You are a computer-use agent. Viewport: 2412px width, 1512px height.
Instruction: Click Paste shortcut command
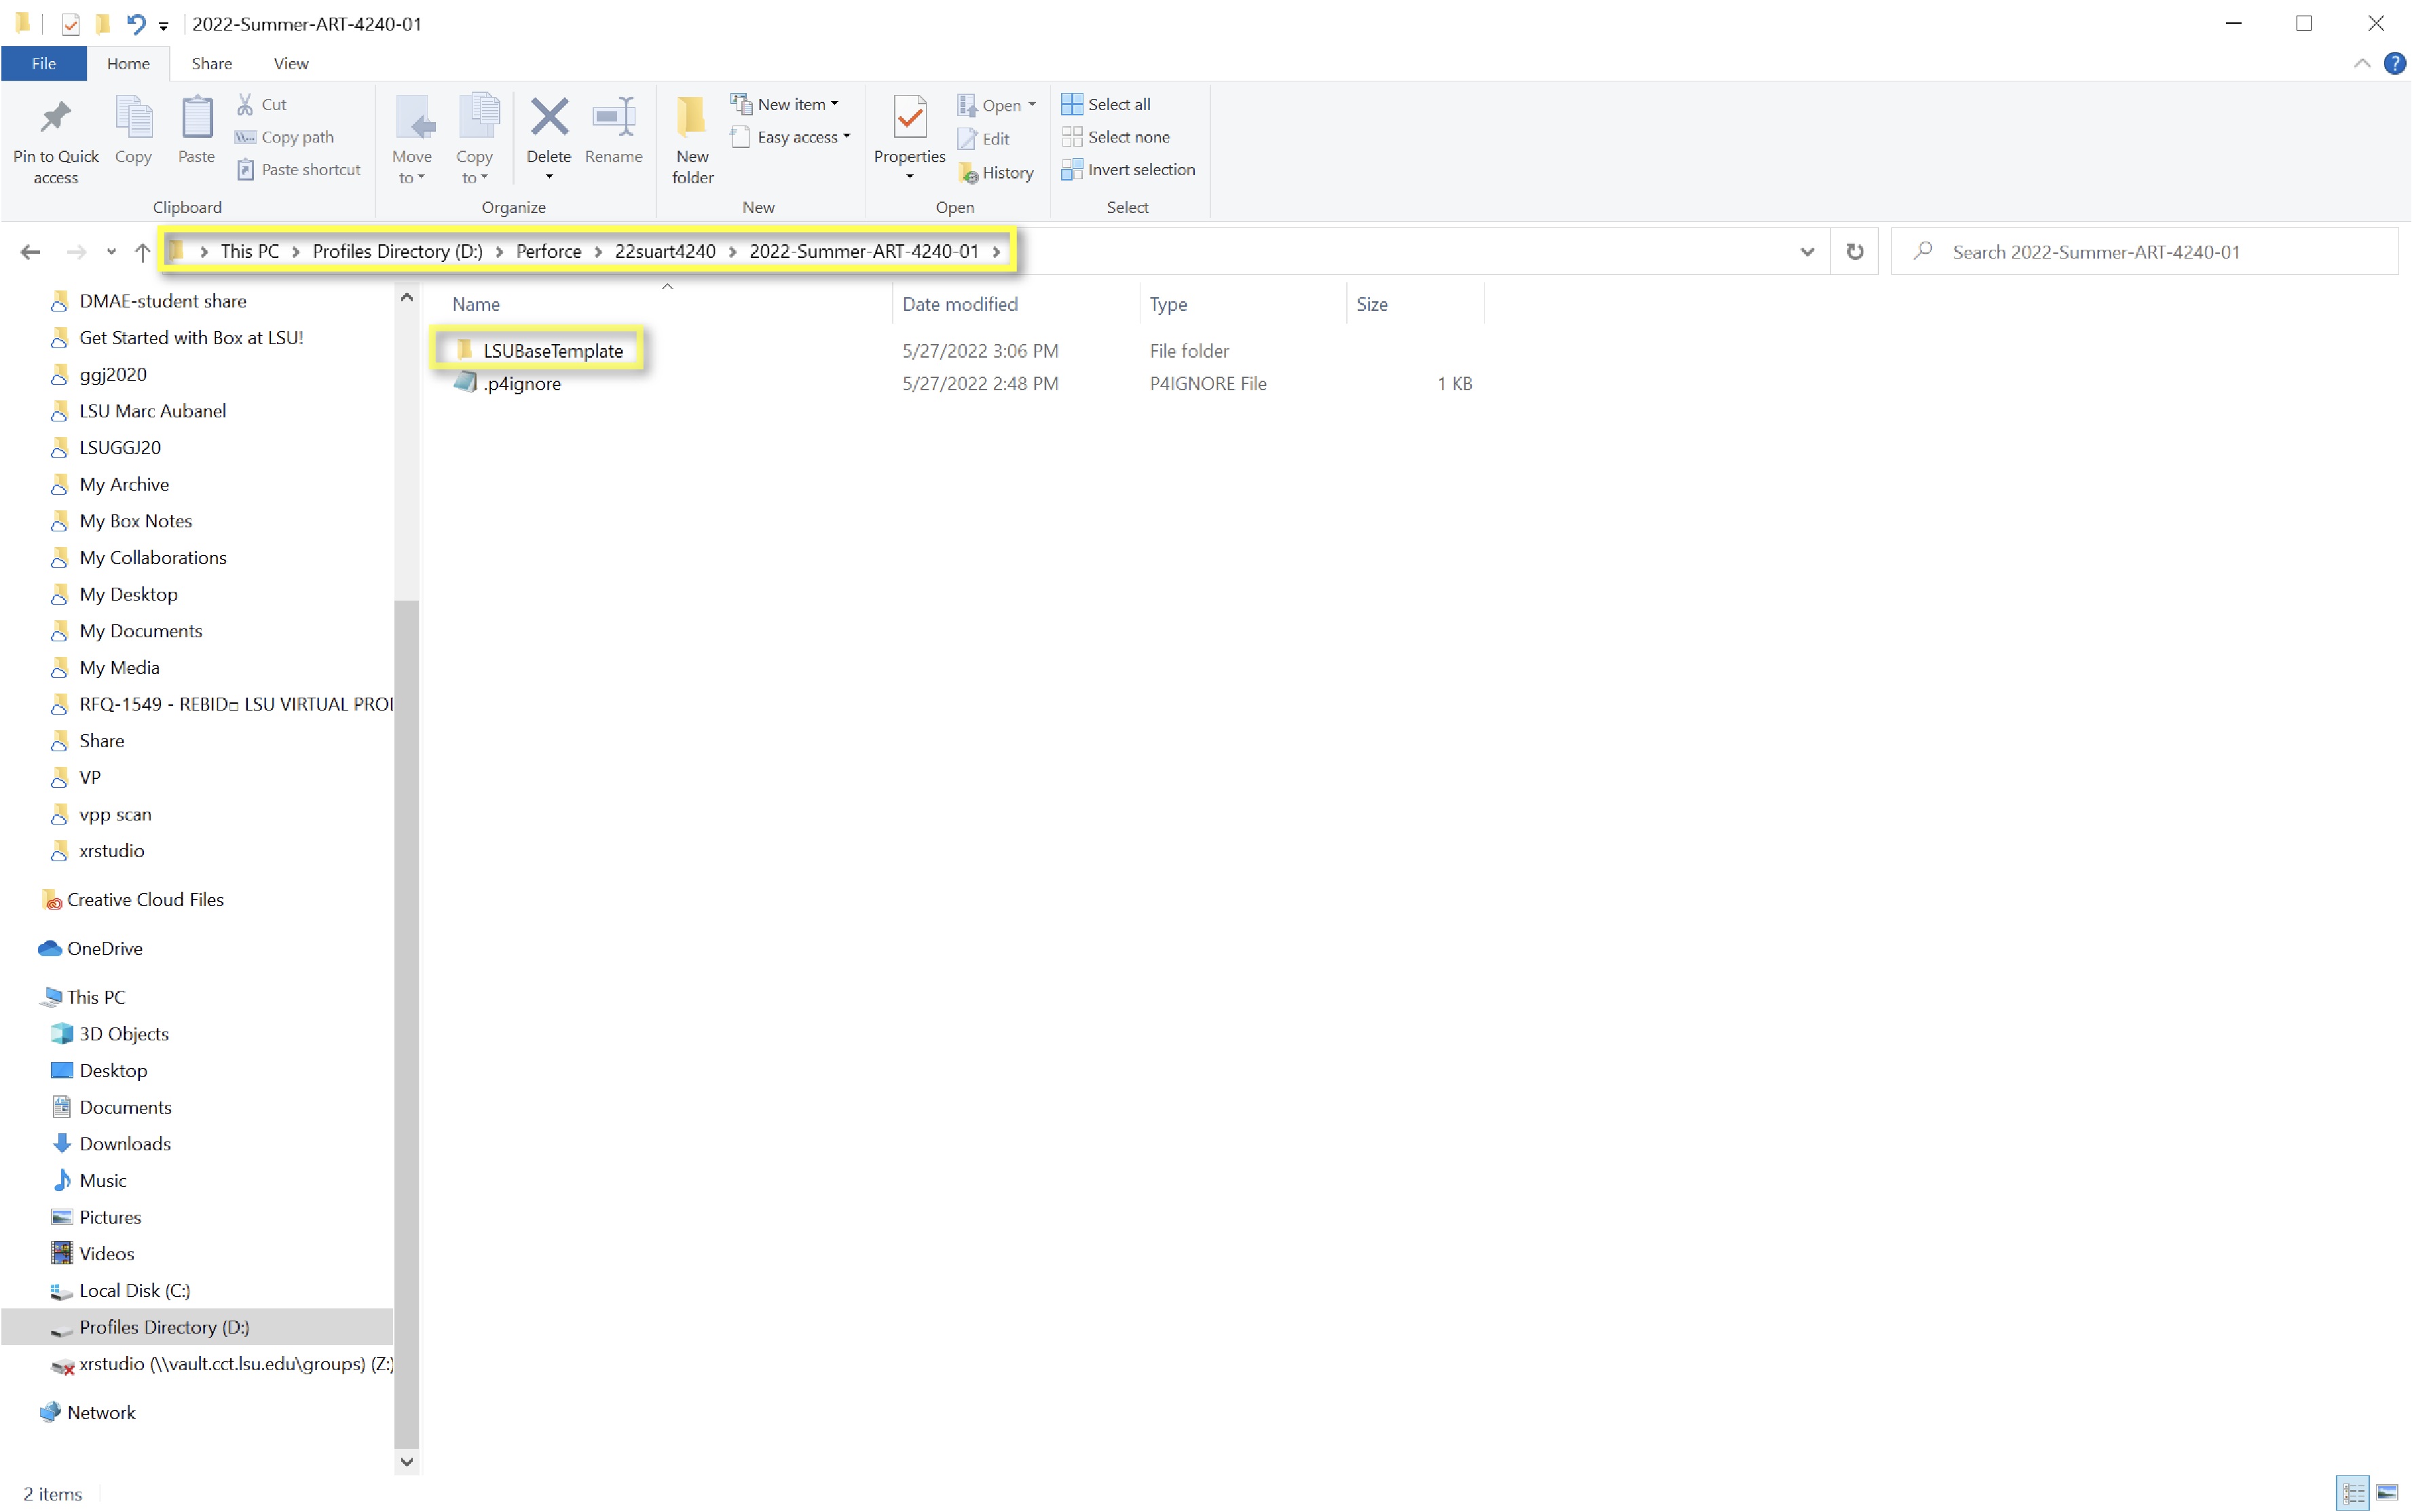[x=298, y=170]
